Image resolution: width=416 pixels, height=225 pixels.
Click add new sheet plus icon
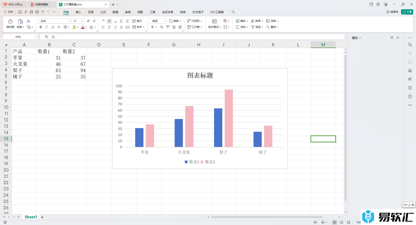42,217
